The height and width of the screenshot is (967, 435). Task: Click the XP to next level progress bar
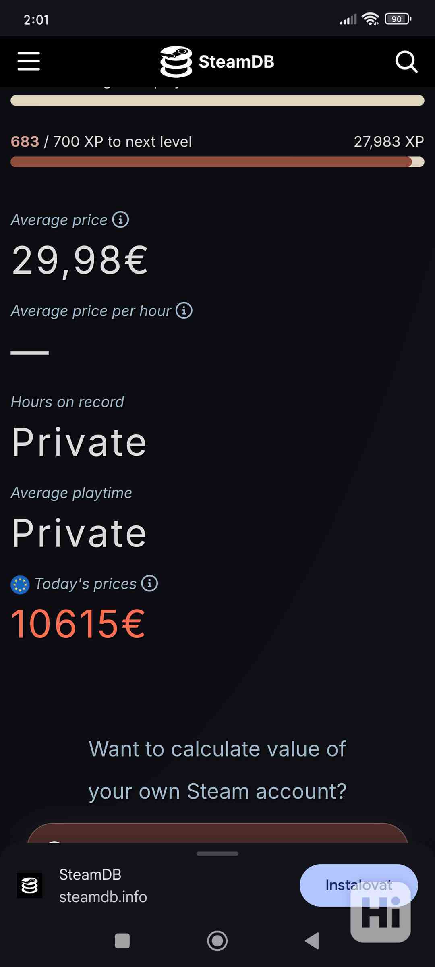click(x=217, y=162)
